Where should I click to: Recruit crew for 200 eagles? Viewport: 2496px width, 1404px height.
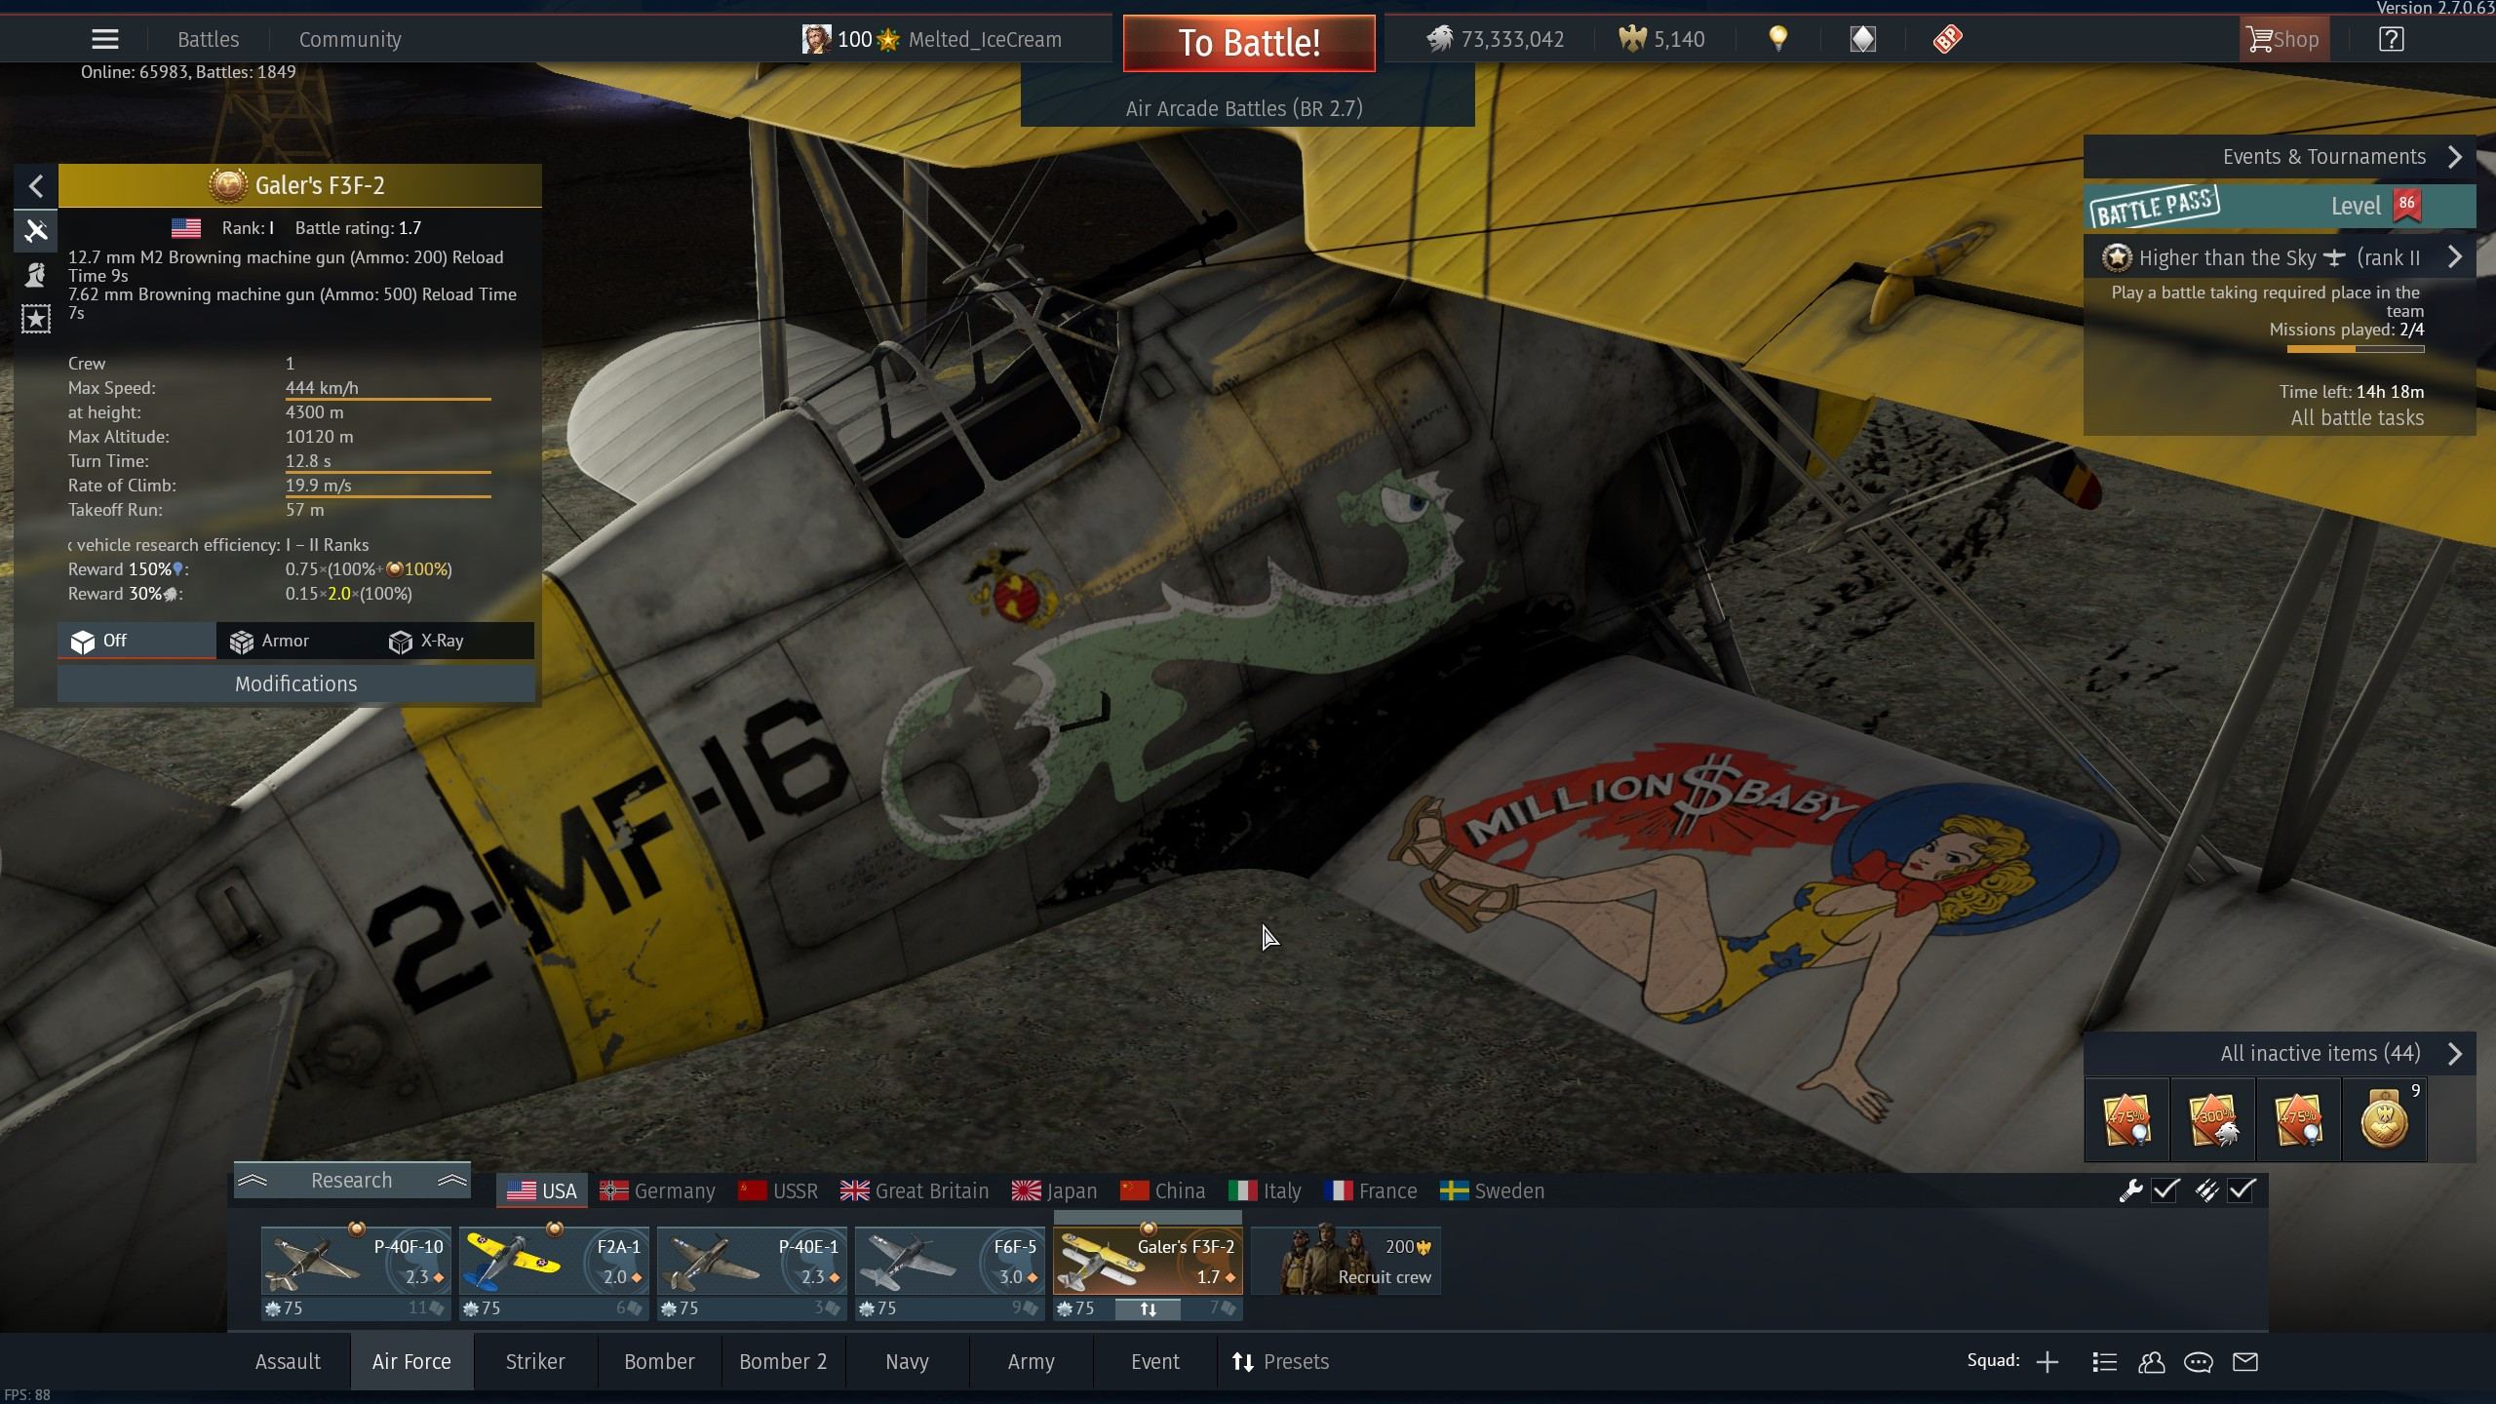click(x=1345, y=1262)
